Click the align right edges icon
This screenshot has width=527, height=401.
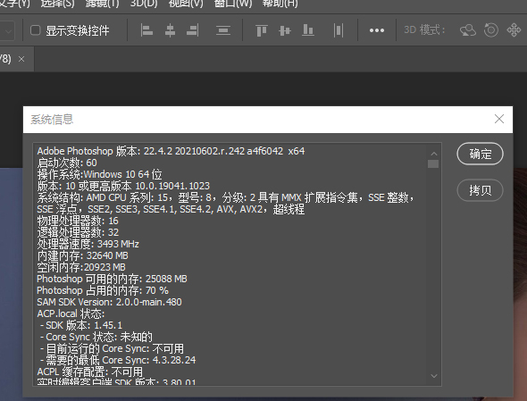coord(193,30)
